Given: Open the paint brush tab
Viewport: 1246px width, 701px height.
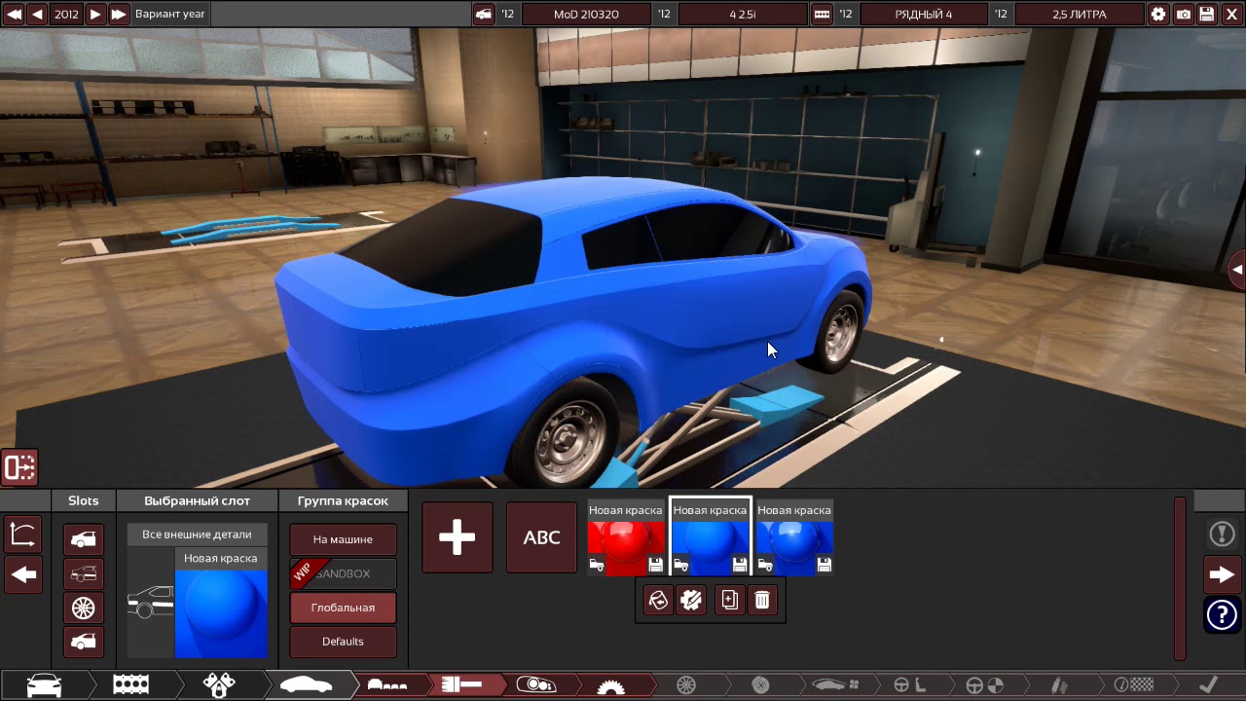Looking at the screenshot, I should [461, 685].
